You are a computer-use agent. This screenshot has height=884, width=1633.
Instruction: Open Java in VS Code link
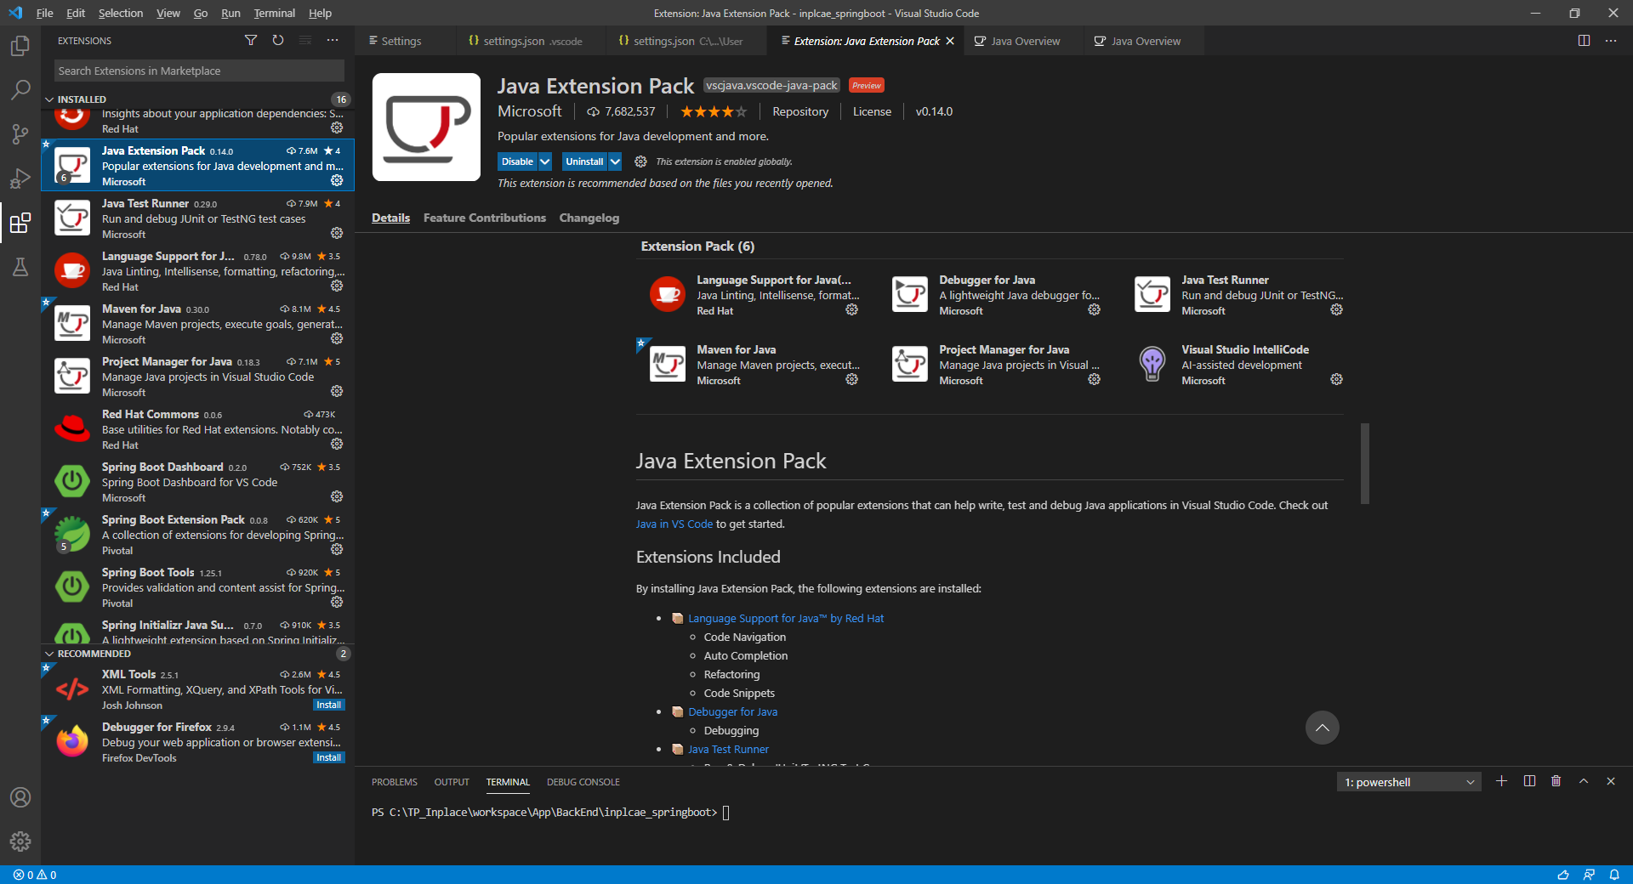click(674, 524)
